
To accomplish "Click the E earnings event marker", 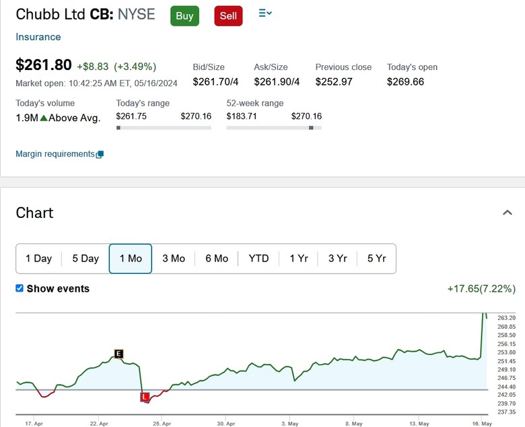I will [x=118, y=354].
